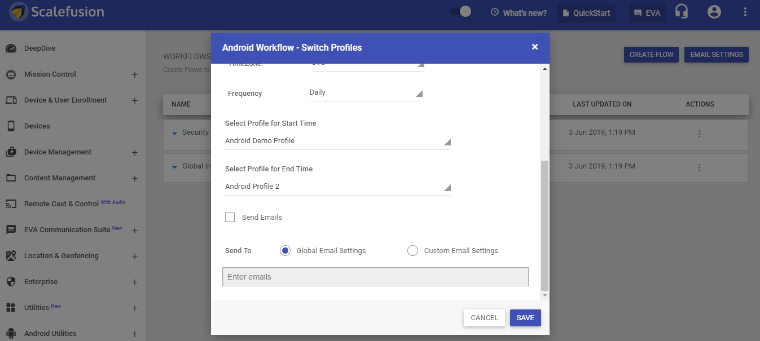Open actions menu for Global workflow row

tap(700, 168)
